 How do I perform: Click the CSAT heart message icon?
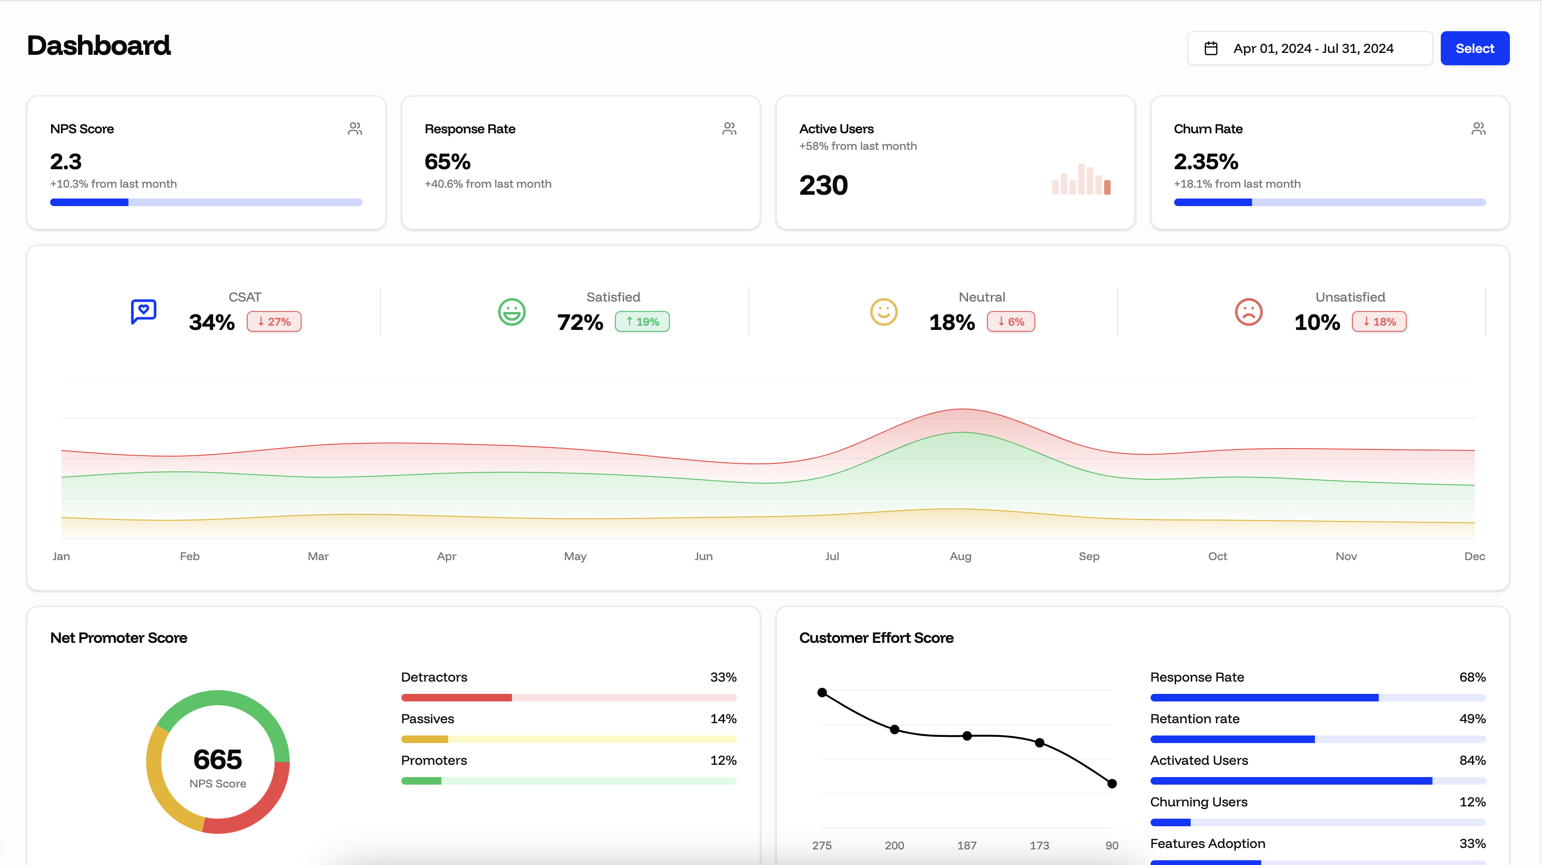coord(144,312)
